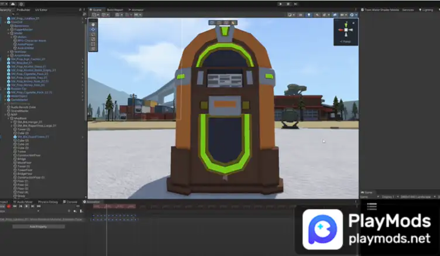Toggle the red animation Record button
The image size is (440, 256).
coord(8,206)
